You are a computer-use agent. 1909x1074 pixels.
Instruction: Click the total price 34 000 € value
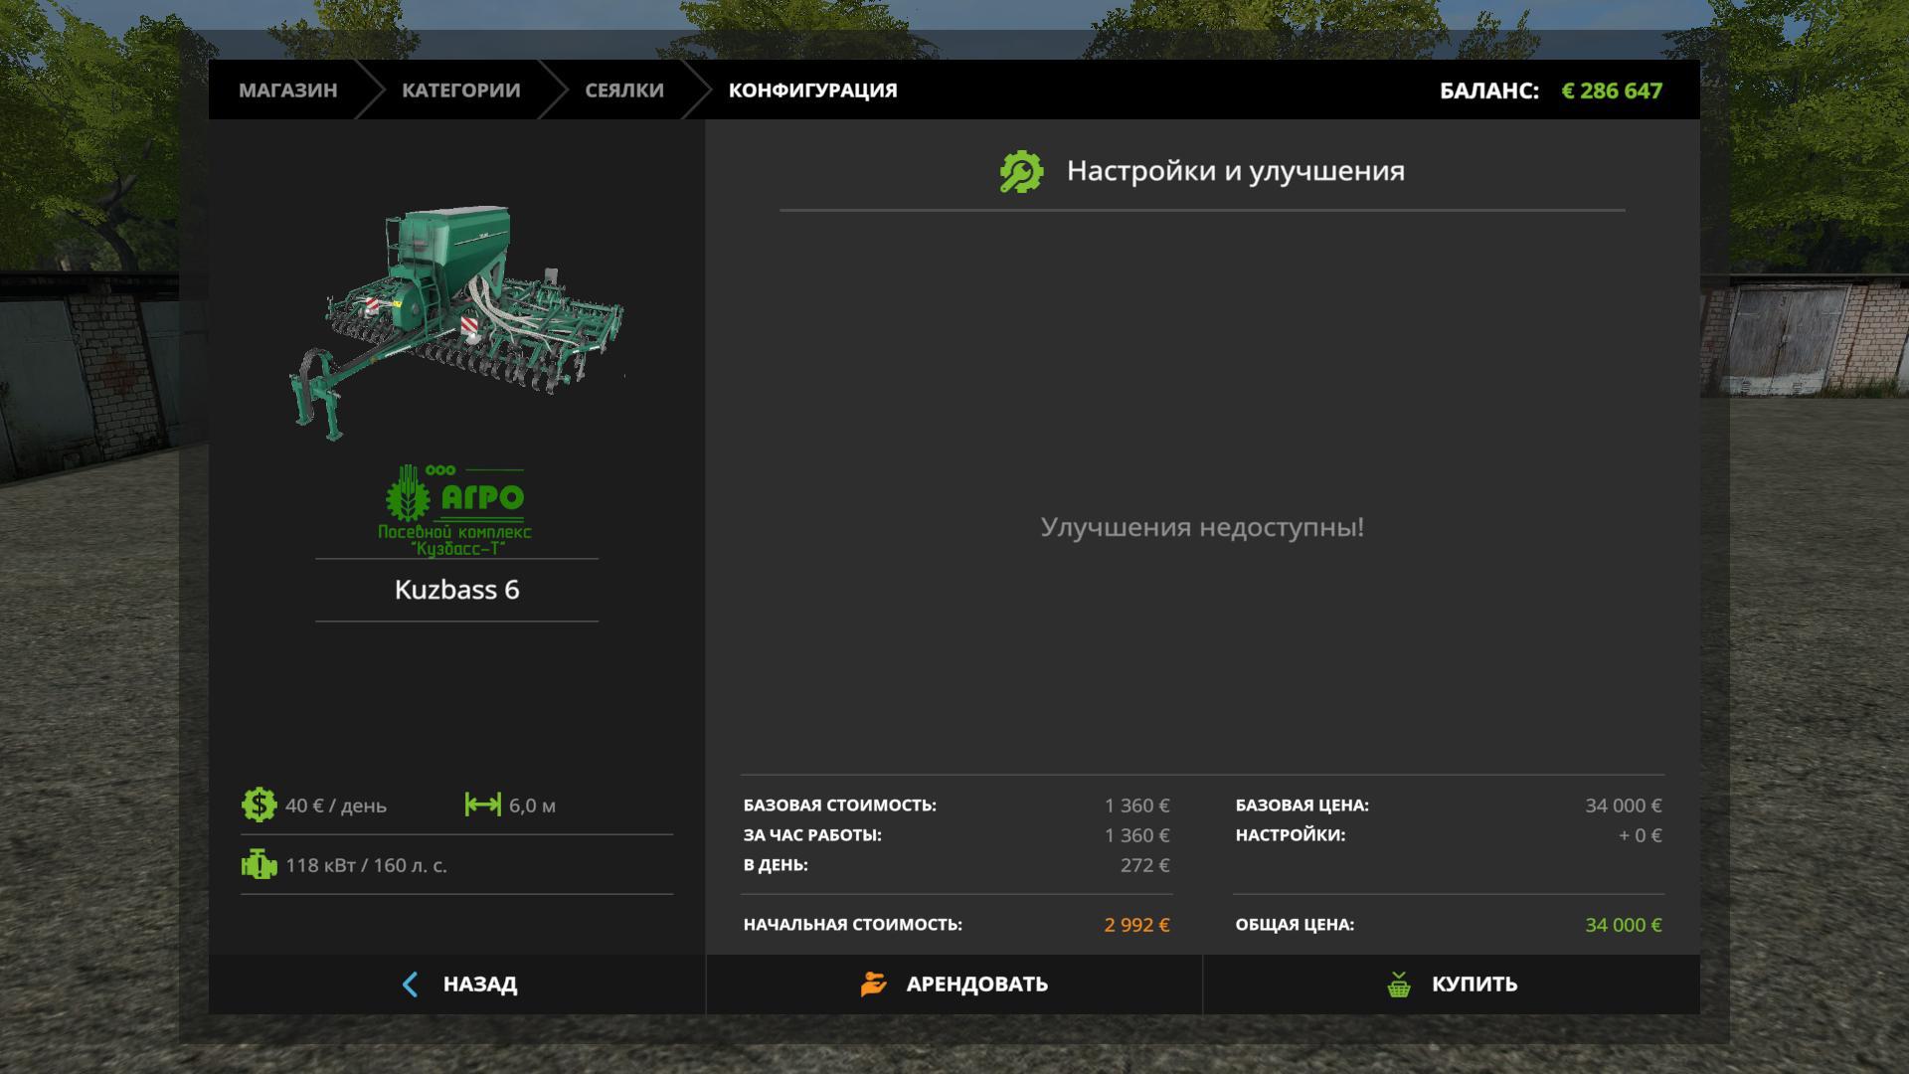coord(1622,925)
